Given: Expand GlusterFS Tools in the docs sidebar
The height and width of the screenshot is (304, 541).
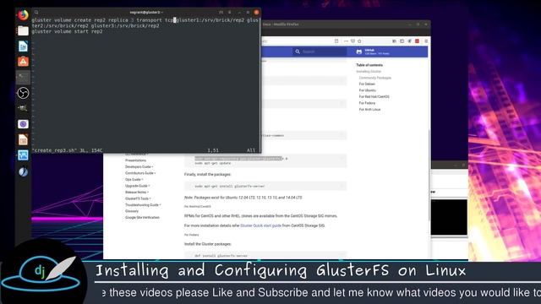Looking at the screenshot, I should click(x=138, y=198).
